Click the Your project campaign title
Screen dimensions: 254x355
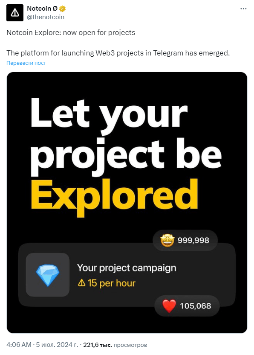(127, 268)
